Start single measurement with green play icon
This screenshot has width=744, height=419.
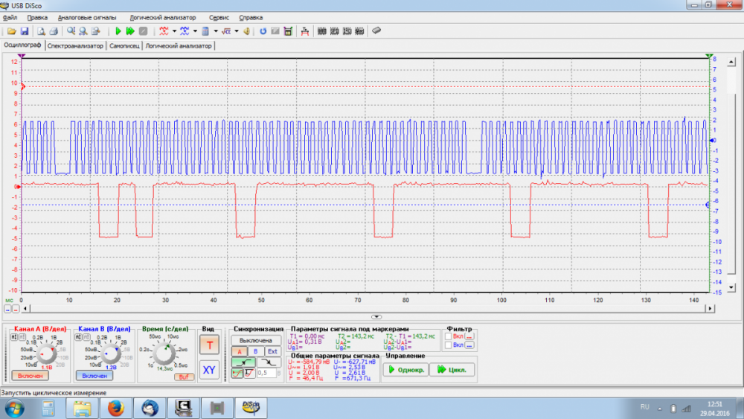[x=117, y=31]
